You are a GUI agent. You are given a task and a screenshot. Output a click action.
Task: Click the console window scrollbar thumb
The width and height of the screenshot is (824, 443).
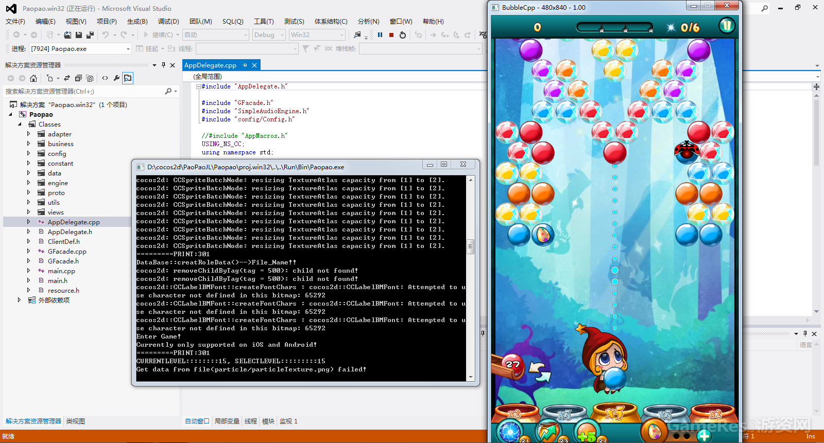[x=470, y=246]
